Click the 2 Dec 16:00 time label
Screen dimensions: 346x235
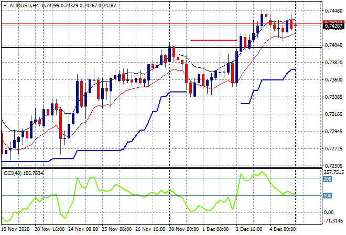(x=249, y=229)
